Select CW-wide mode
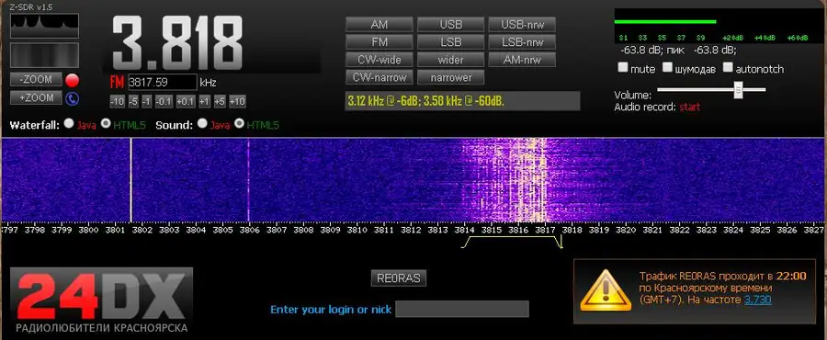827x340 pixels. [380, 60]
